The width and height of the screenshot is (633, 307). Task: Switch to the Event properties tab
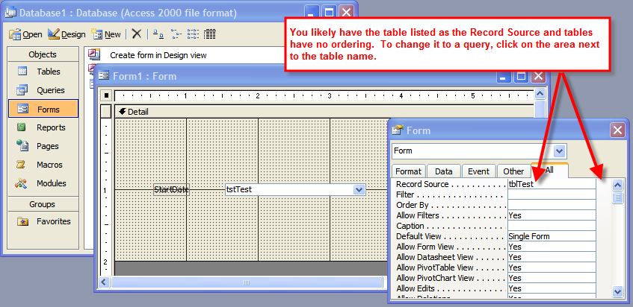pyautogui.click(x=479, y=171)
